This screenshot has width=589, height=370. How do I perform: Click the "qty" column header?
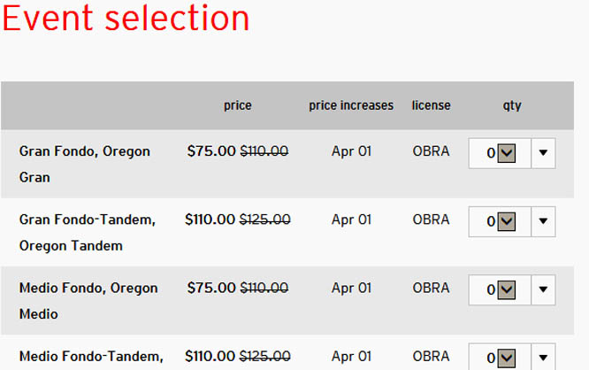point(512,105)
